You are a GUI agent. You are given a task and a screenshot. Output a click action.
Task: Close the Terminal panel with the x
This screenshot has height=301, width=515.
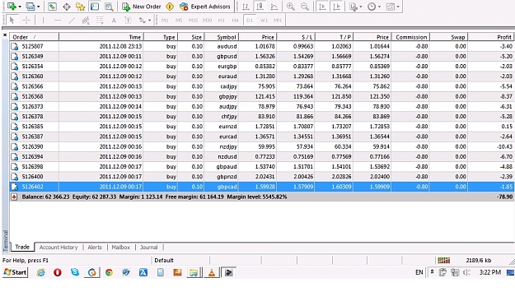[5, 35]
